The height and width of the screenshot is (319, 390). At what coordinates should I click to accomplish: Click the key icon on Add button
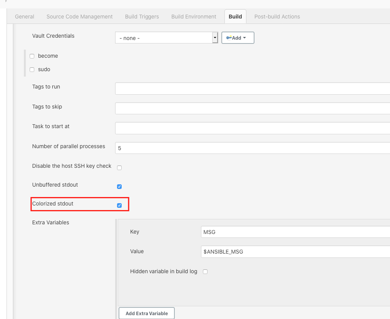[x=229, y=38]
